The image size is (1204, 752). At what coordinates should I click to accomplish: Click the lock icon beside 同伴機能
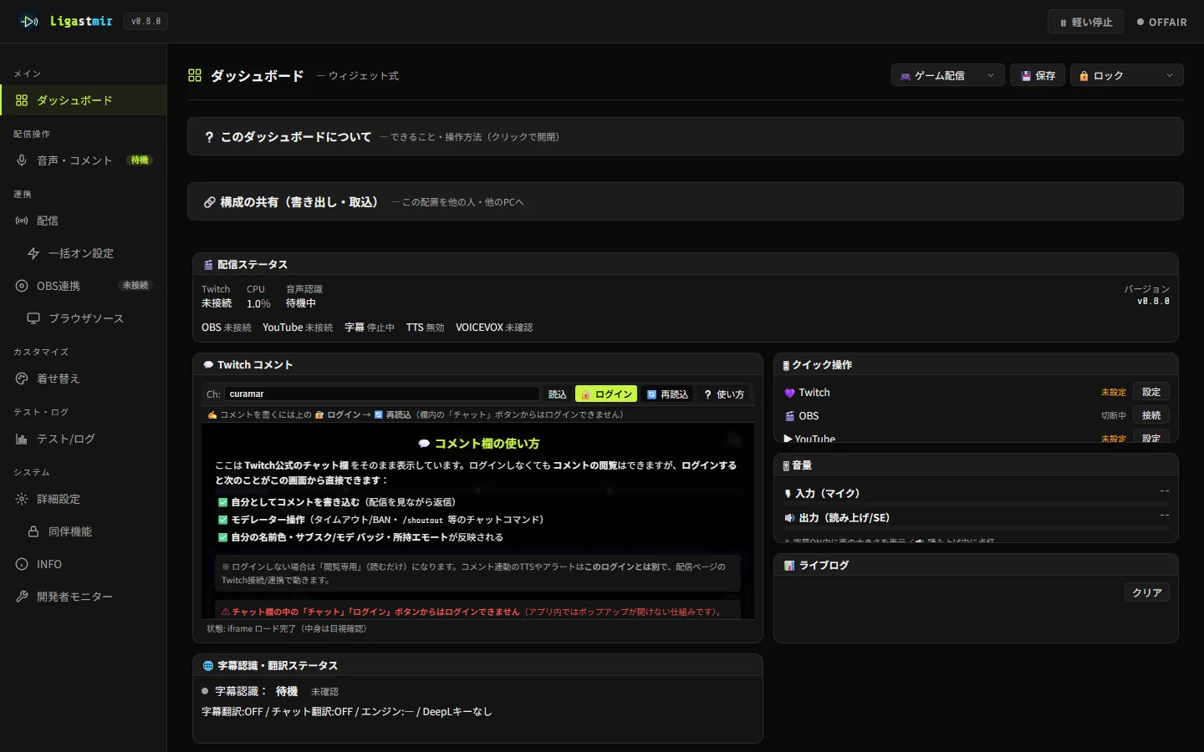[33, 531]
